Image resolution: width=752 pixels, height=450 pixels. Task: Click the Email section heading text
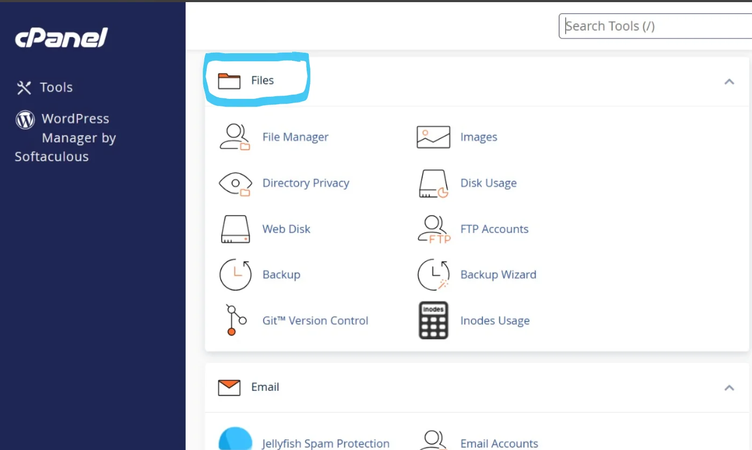(x=265, y=387)
